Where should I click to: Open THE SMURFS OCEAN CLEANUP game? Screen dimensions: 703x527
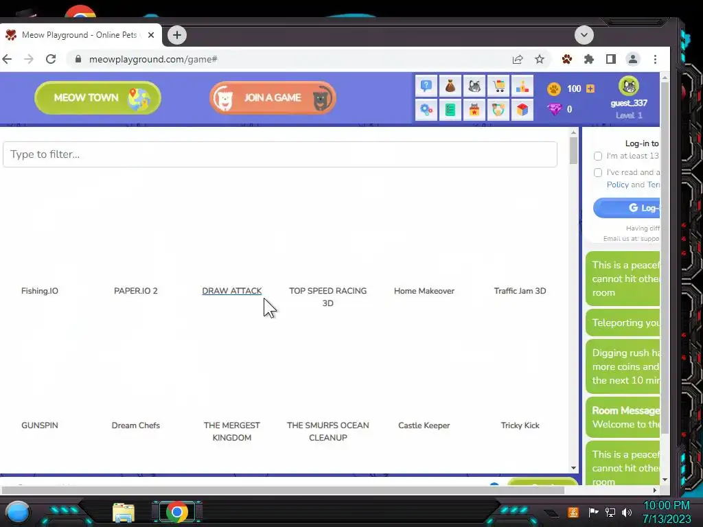point(327,432)
